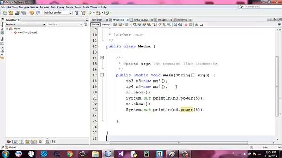Click the History view button
Image resolution: width=282 pixels, height=158 pixels.
106,25
